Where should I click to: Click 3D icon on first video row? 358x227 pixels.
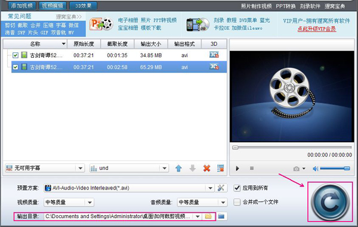(x=214, y=55)
